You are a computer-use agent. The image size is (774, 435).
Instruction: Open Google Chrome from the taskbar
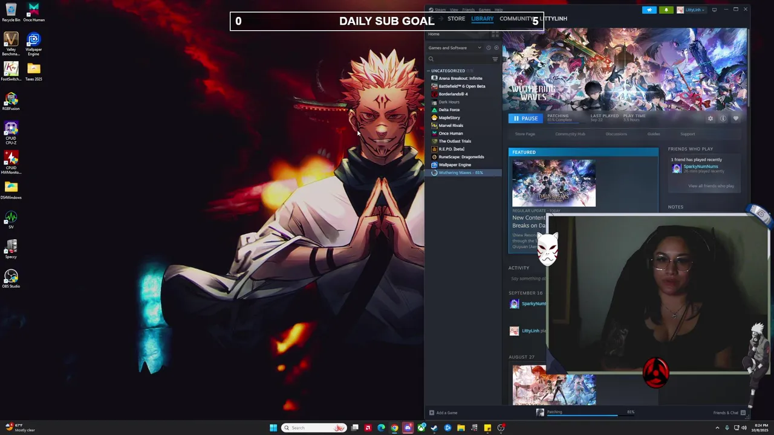click(394, 428)
